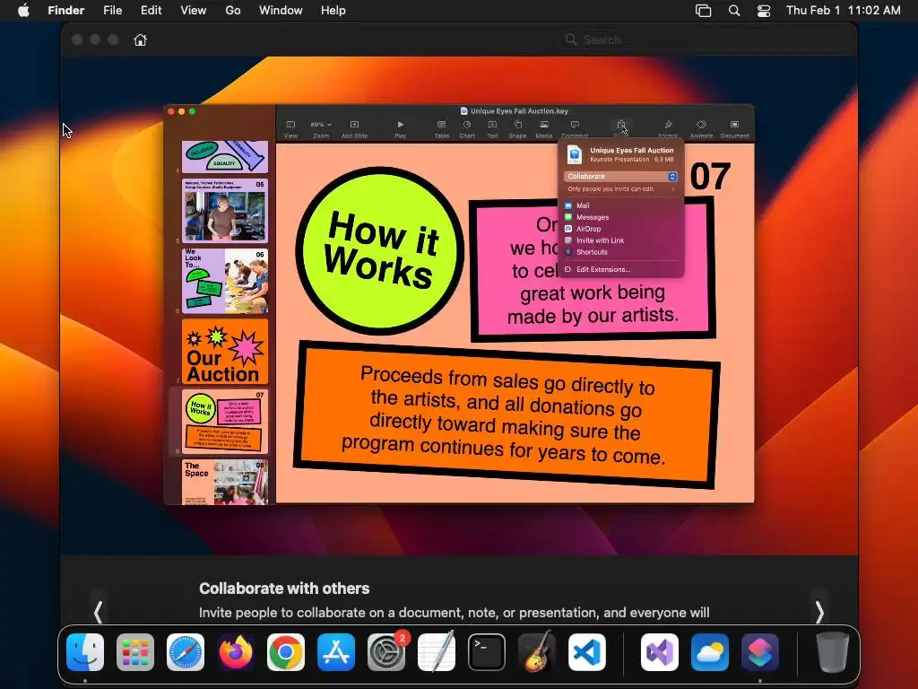Click the Share icon in Keynote toolbar

click(621, 126)
